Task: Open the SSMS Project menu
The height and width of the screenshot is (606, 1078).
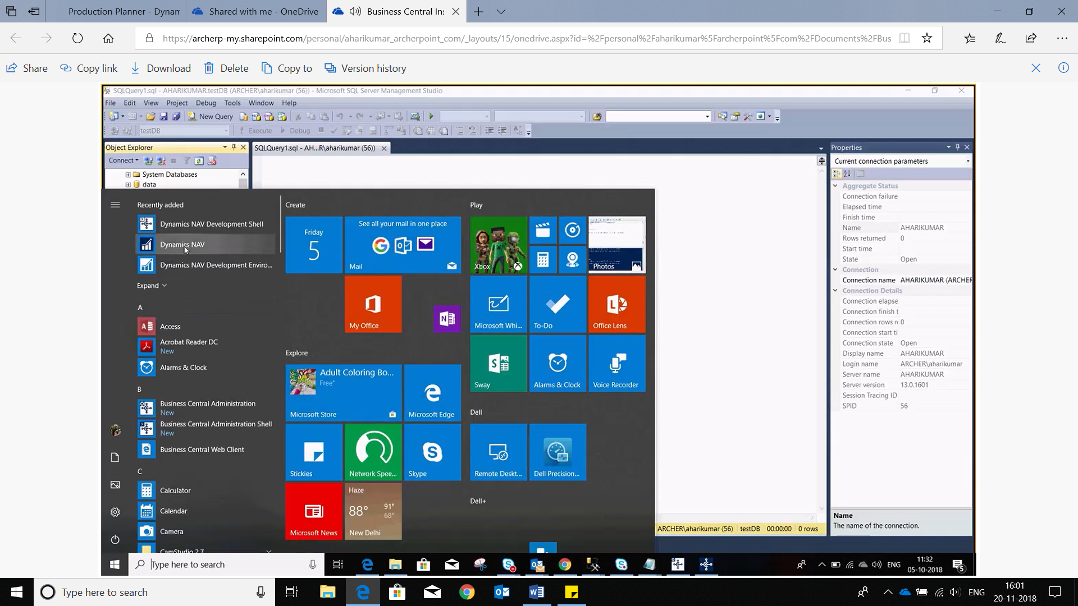Action: pyautogui.click(x=177, y=103)
